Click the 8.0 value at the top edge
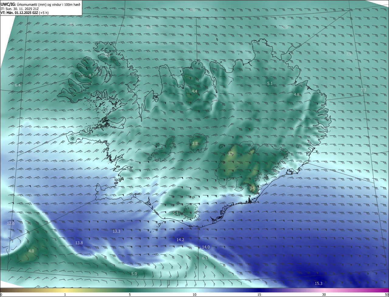 click(193, 10)
